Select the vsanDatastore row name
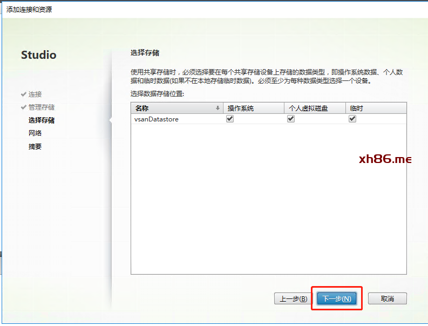Viewport: 428px width, 326px height. (156, 119)
